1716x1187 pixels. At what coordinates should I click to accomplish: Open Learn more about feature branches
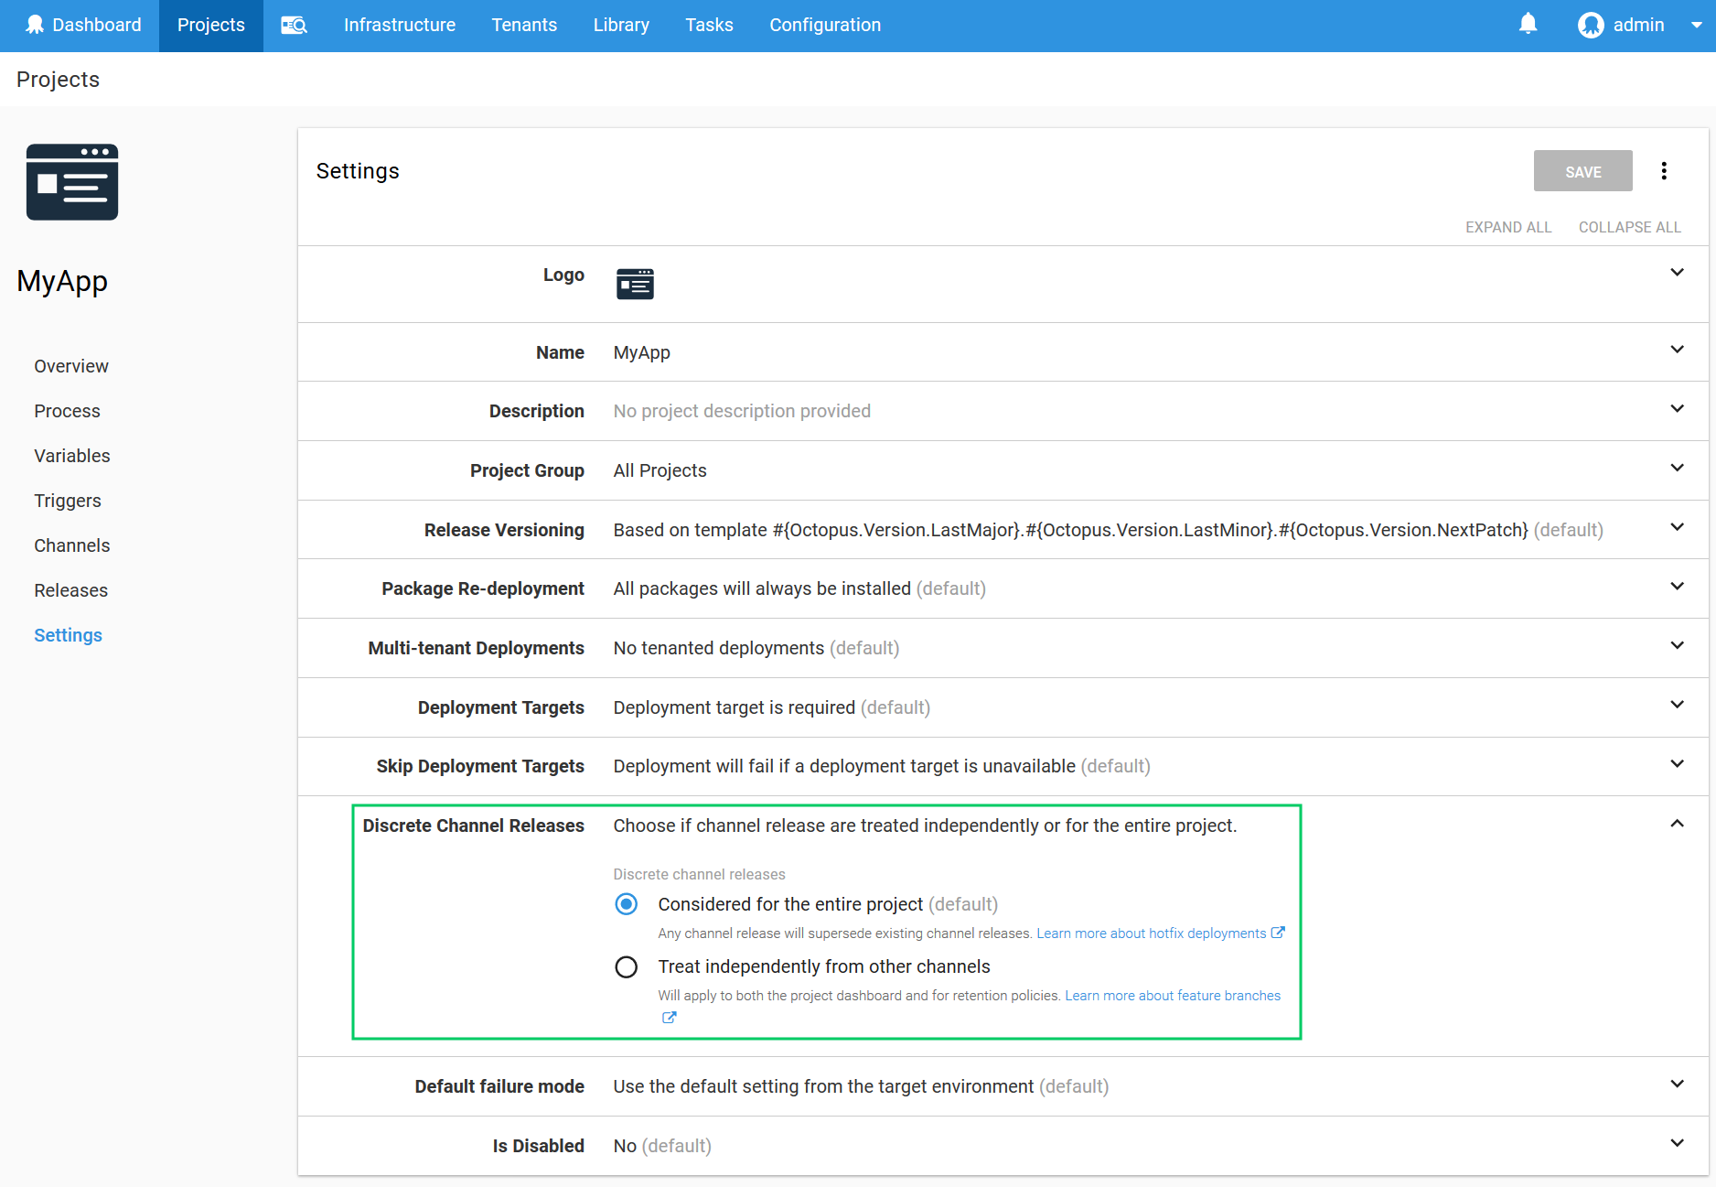pos(1172,995)
